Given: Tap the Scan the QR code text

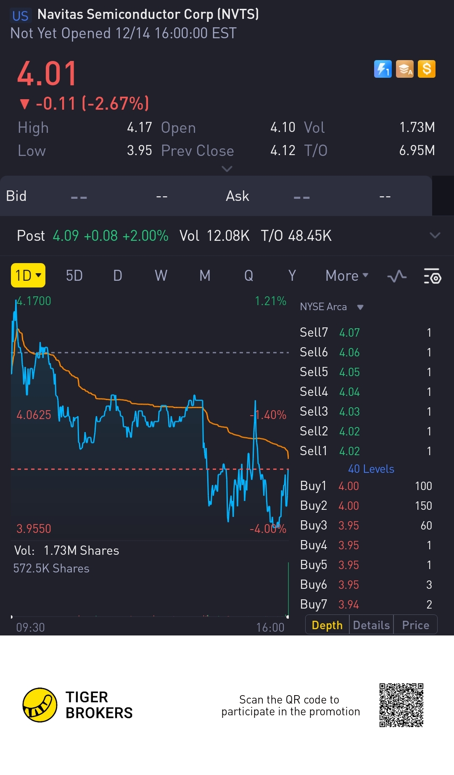Looking at the screenshot, I should pos(290,706).
